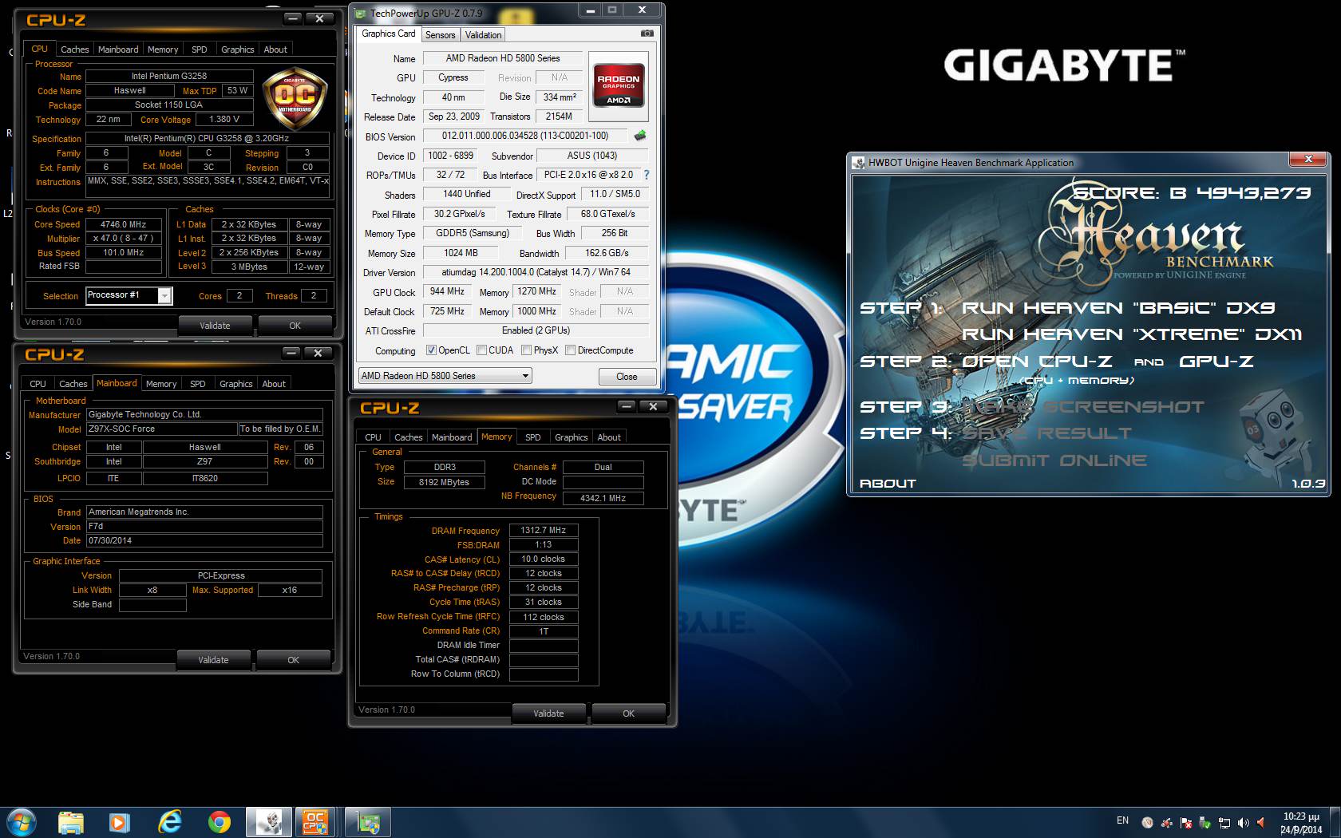Open the Memory tab in the top-left CPU-Z window
This screenshot has width=1341, height=838.
(x=163, y=49)
